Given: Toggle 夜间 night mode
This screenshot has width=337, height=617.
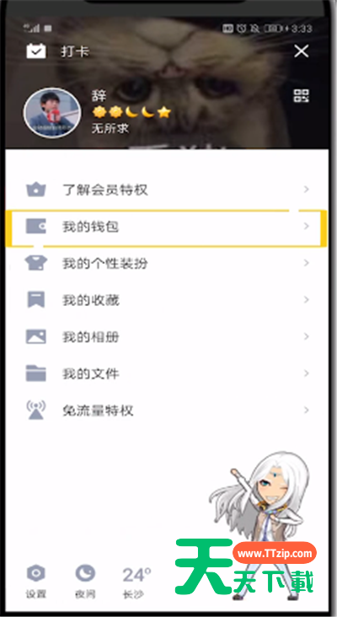Looking at the screenshot, I should [x=85, y=582].
